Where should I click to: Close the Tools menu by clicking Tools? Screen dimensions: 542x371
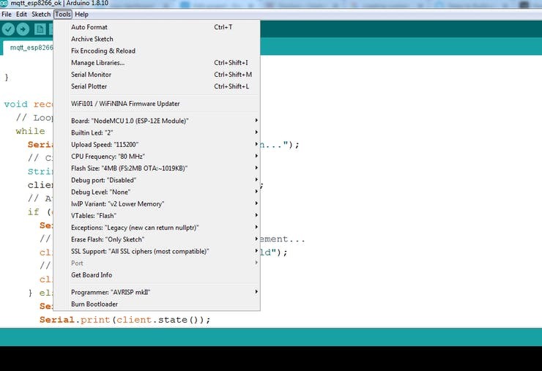(63, 14)
